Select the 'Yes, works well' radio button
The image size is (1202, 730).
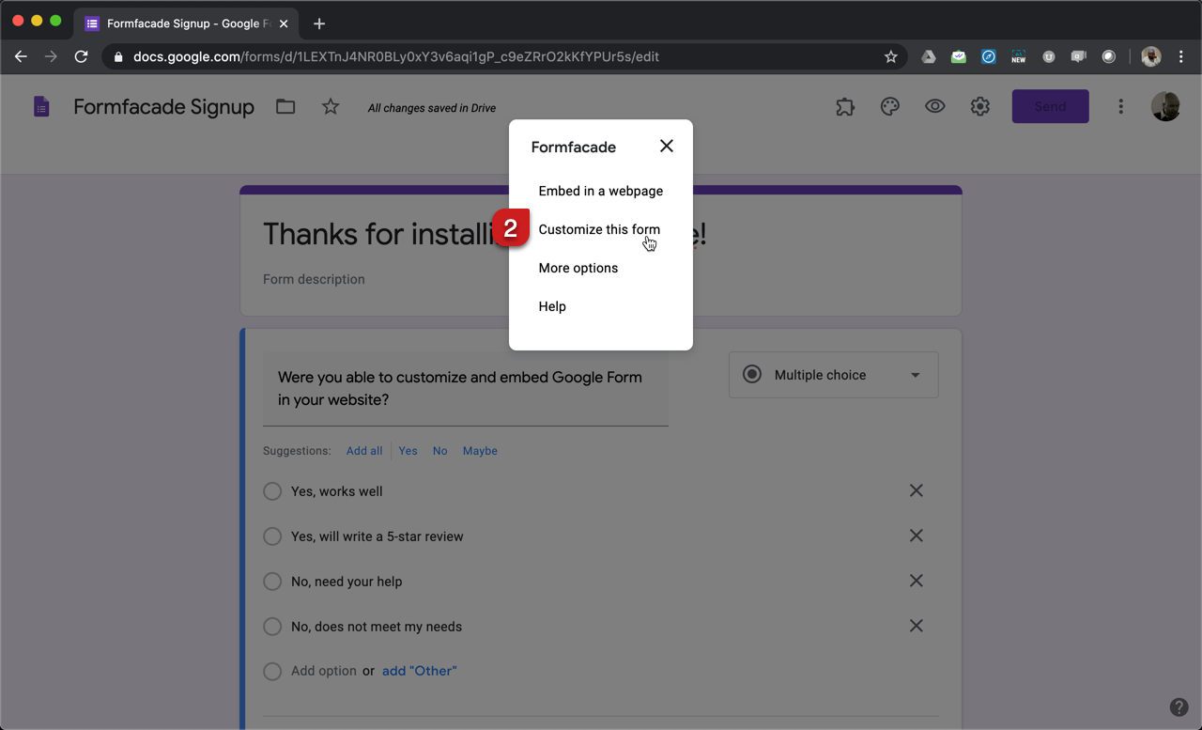pyautogui.click(x=272, y=490)
